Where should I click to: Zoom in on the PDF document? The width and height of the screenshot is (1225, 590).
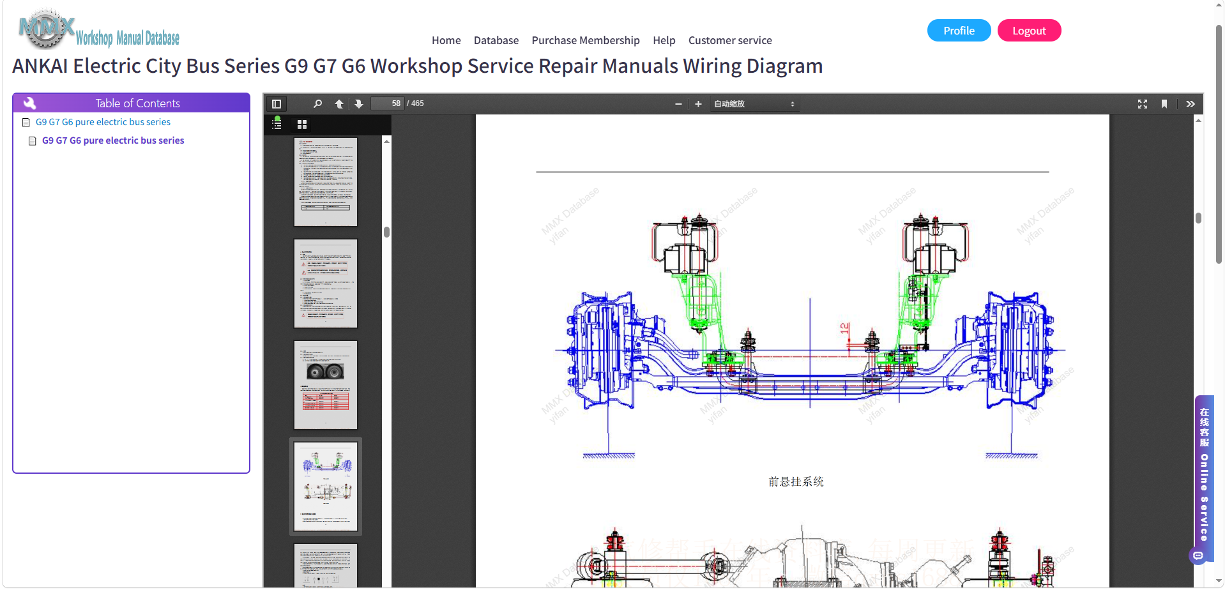[698, 104]
